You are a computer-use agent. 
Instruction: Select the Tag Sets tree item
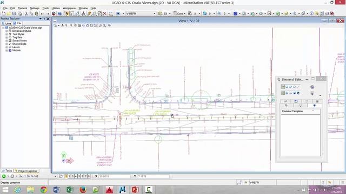pos(17,37)
